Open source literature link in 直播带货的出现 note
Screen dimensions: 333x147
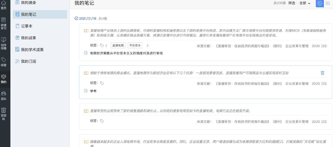click(242, 122)
